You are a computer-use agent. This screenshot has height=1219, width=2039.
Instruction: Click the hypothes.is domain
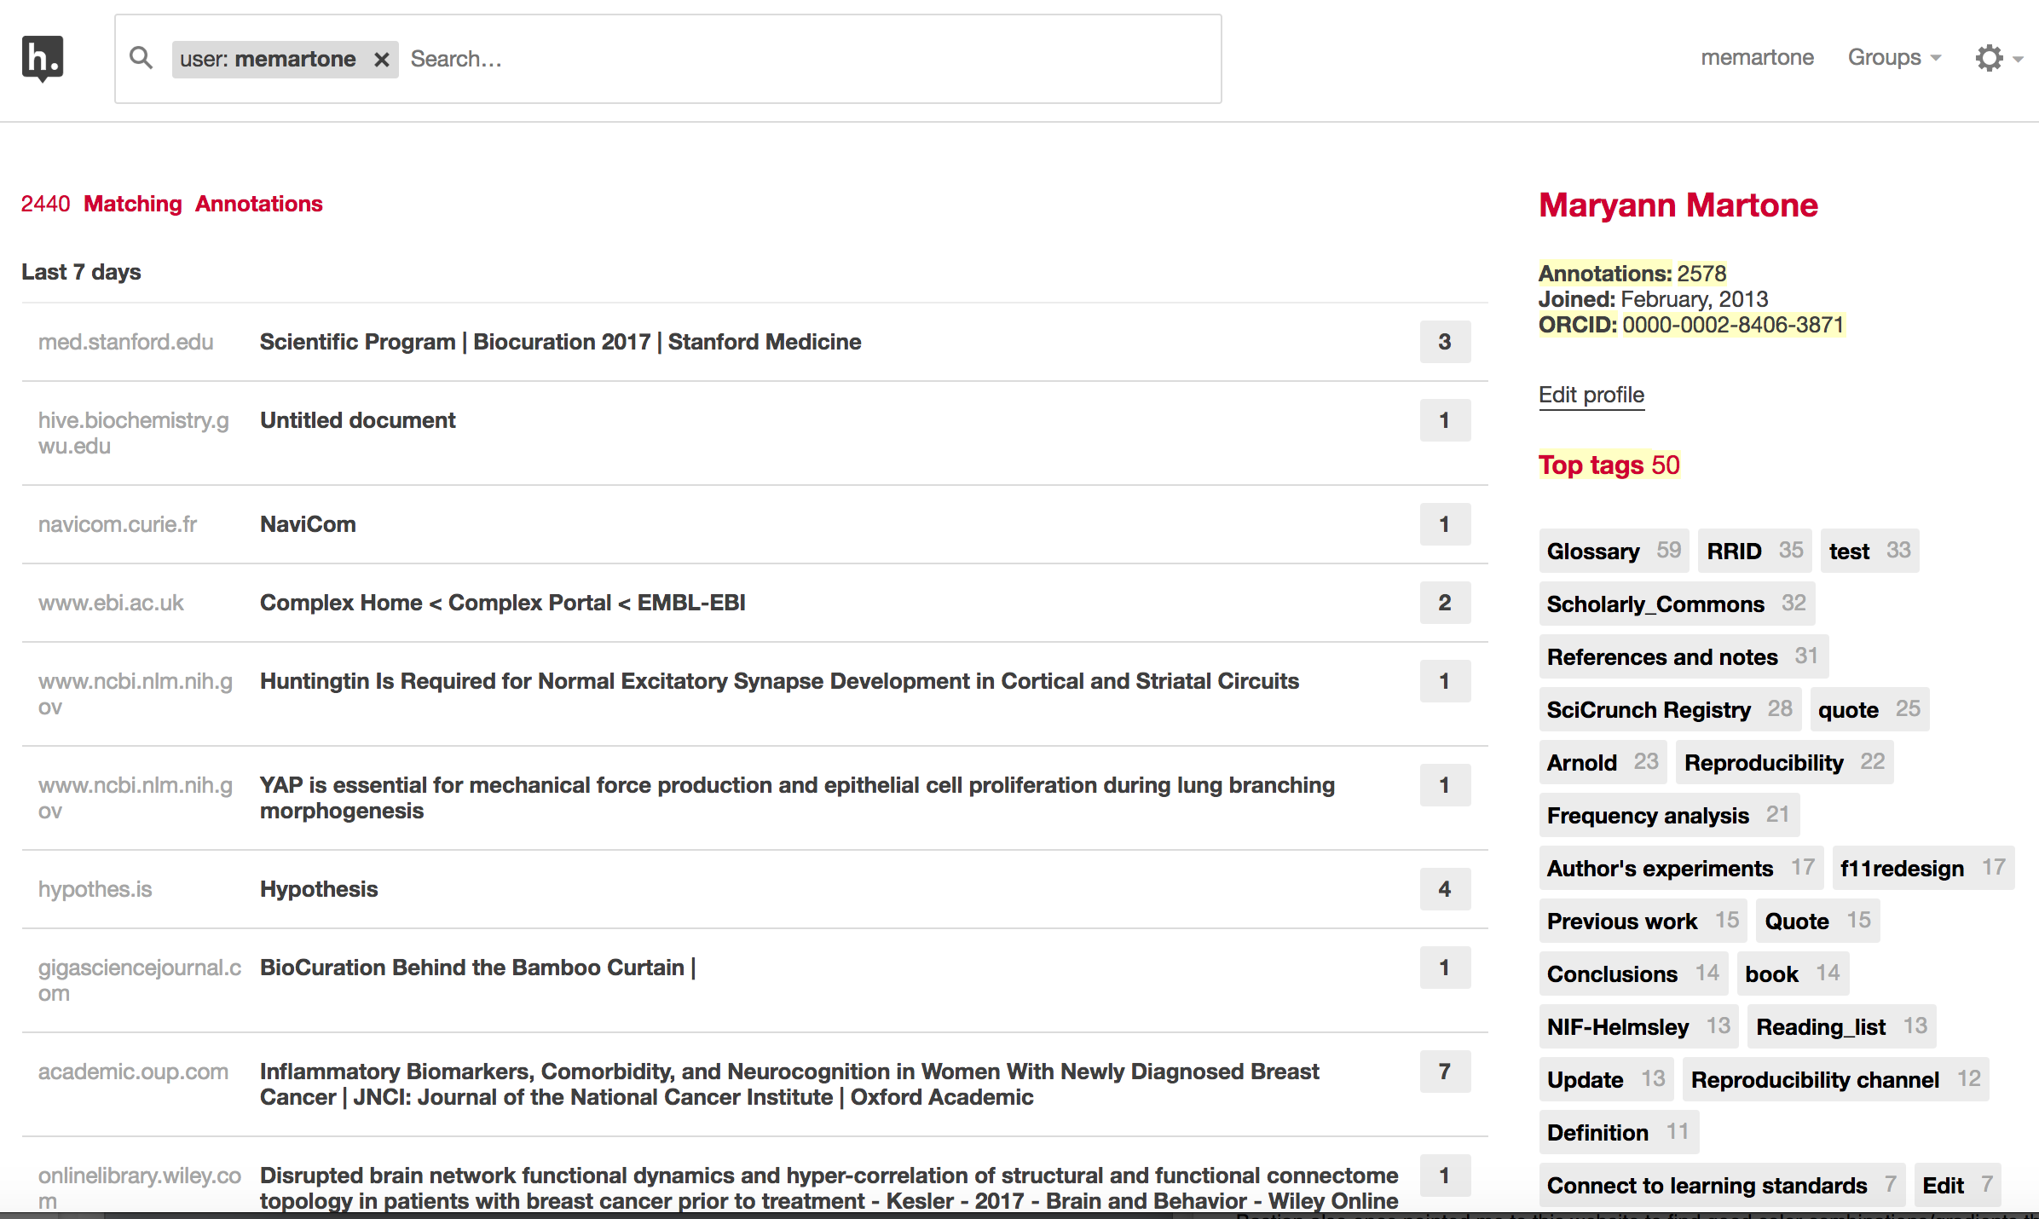[x=95, y=889]
